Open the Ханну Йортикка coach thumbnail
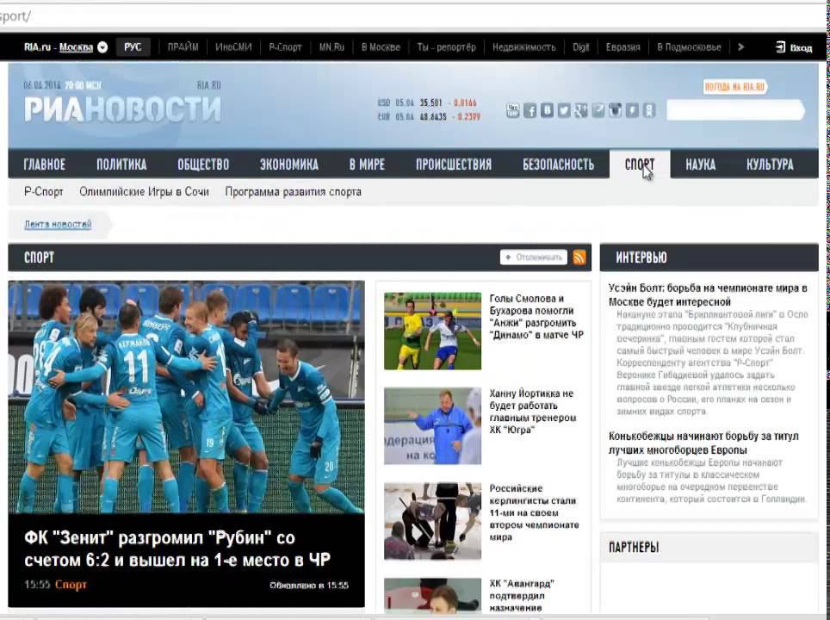Image resolution: width=830 pixels, height=620 pixels. pyautogui.click(x=432, y=426)
